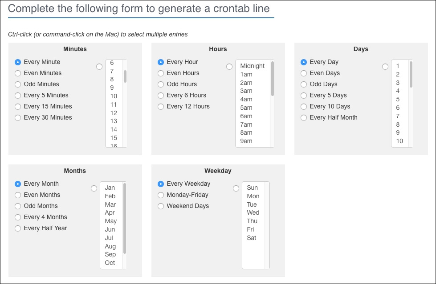Select Weekend Days radio button
The height and width of the screenshot is (284, 436).
click(161, 206)
